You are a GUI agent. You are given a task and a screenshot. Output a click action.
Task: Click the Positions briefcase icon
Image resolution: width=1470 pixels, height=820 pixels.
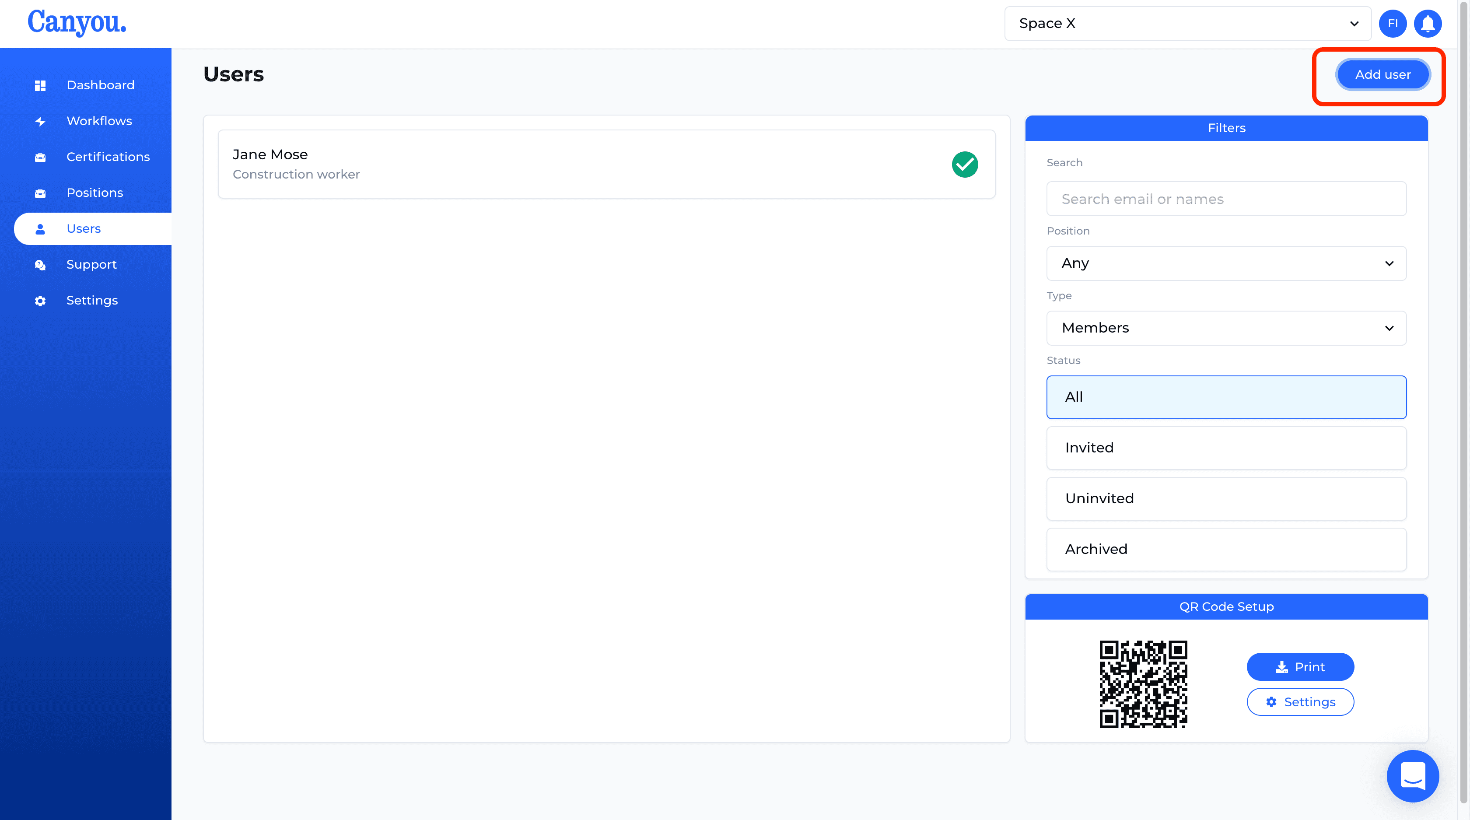(40, 193)
